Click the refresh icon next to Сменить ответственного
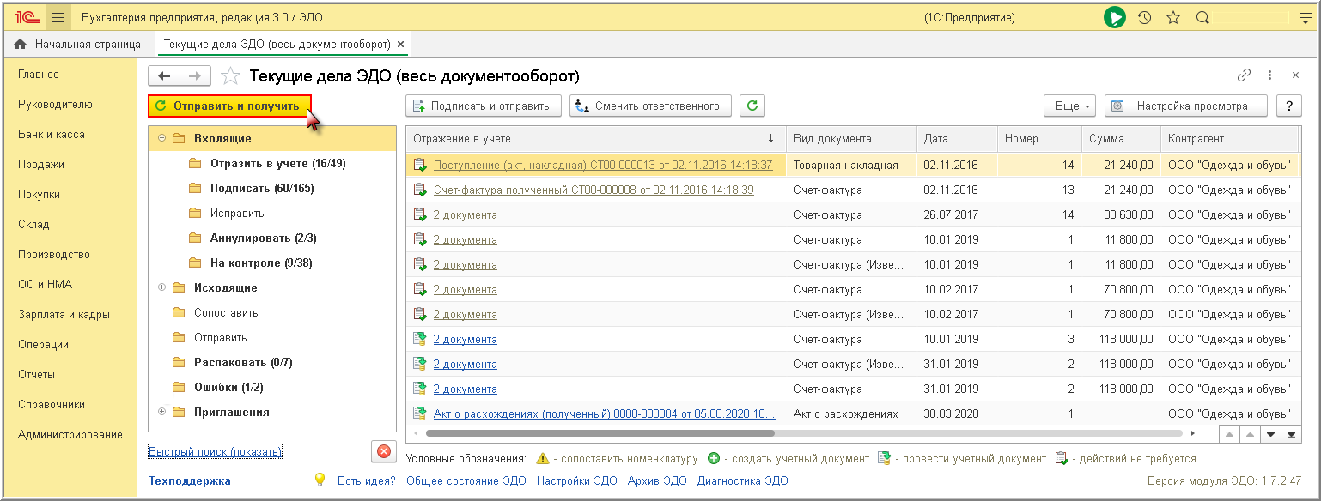This screenshot has width=1321, height=501. [x=752, y=106]
